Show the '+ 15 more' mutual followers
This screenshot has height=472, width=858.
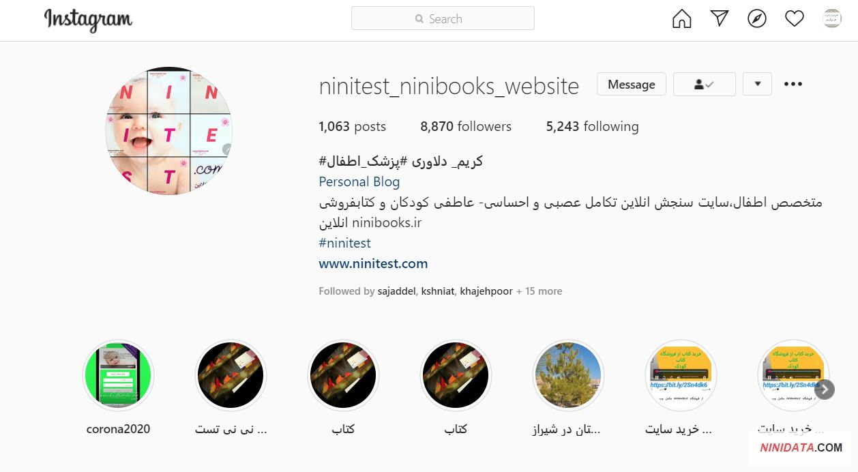click(539, 291)
